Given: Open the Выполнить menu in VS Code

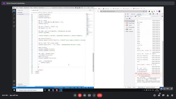Looking at the screenshot, I should pyautogui.click(x=42, y=8).
